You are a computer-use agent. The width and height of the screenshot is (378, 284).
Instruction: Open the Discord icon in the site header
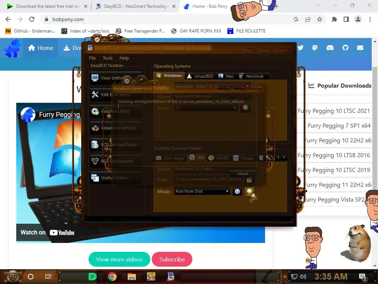point(330,48)
